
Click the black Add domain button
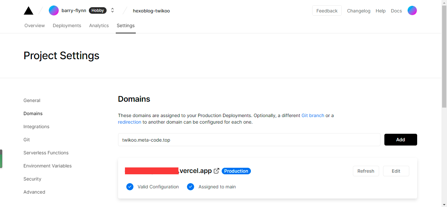click(400, 140)
